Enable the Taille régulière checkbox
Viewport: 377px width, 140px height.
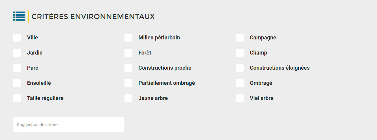(17, 98)
